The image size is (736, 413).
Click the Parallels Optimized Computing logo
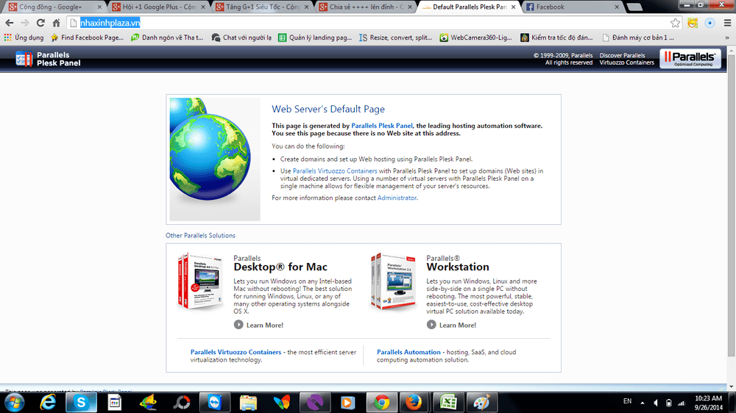[690, 59]
